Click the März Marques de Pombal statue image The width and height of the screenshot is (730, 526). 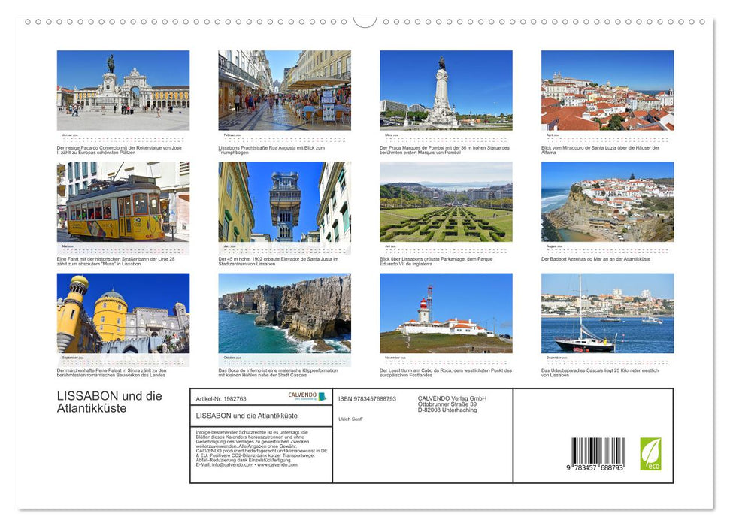click(x=445, y=90)
